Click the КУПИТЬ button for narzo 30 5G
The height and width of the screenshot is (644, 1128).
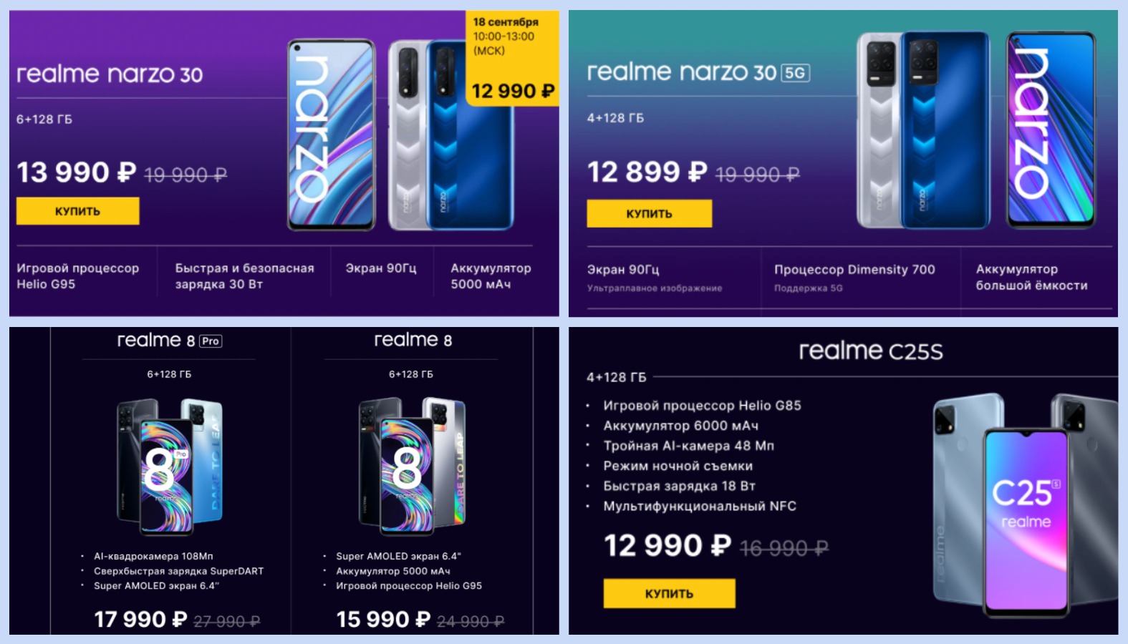point(649,213)
